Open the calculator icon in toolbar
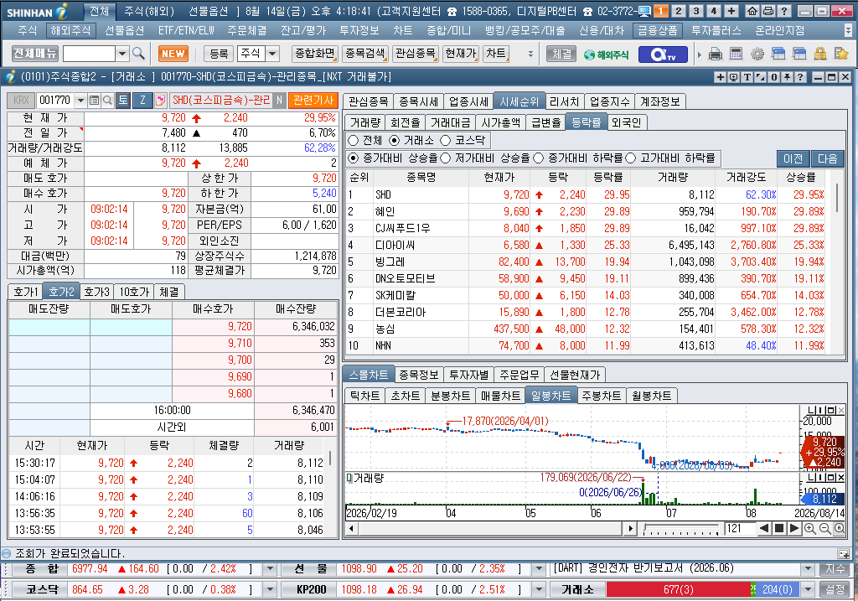Viewport: 858px width, 601px height. pyautogui.click(x=736, y=54)
